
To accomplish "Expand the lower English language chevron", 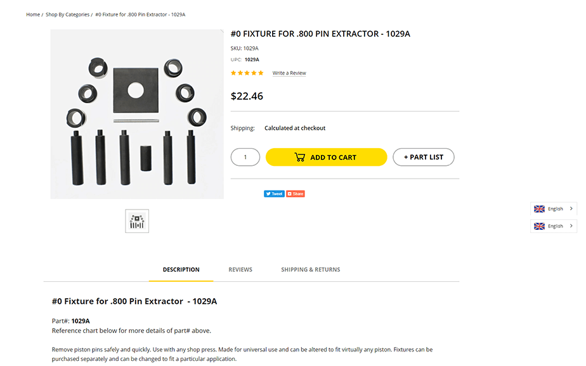I will [x=571, y=226].
